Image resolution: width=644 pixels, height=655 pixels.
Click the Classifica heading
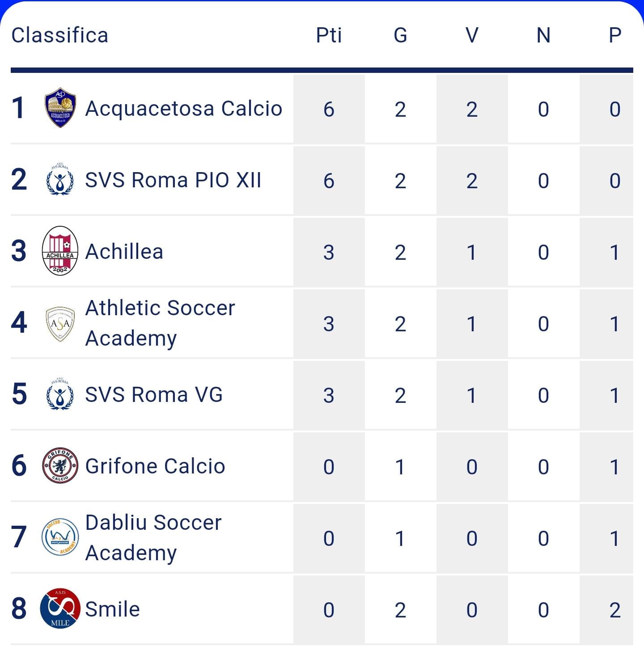60,35
